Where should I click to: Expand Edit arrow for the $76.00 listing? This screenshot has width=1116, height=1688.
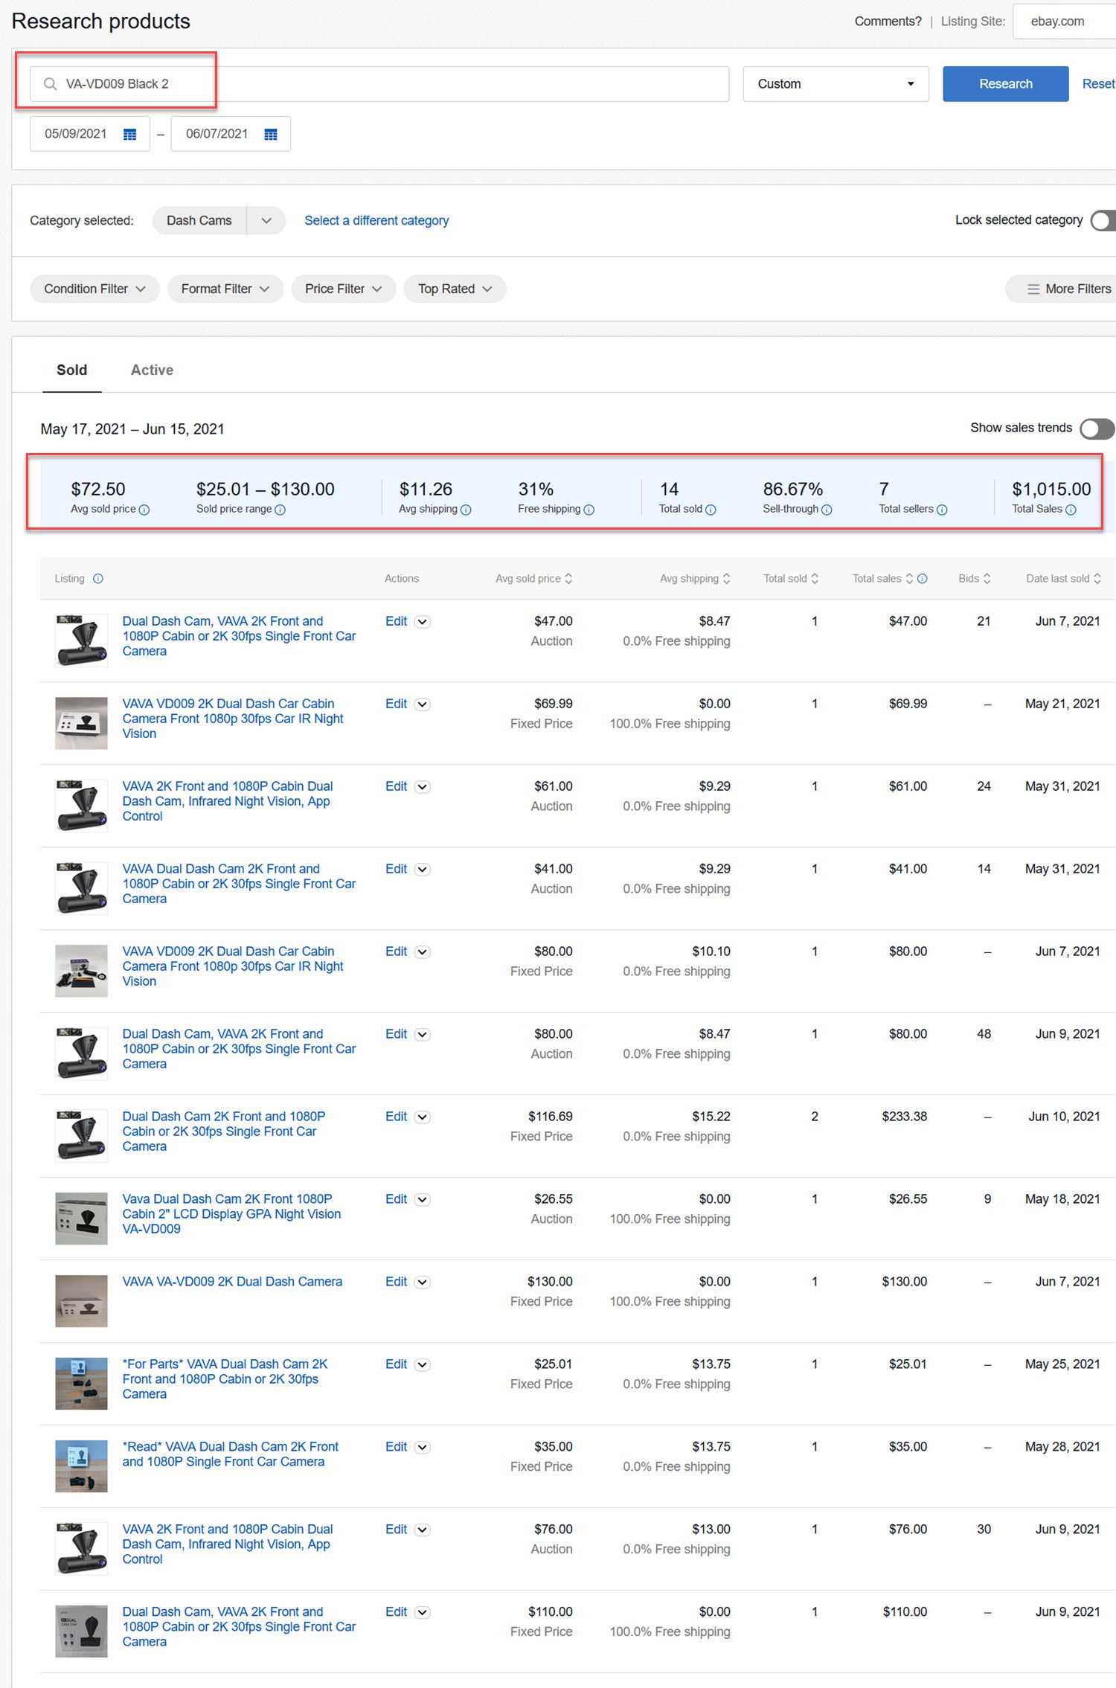[423, 1530]
